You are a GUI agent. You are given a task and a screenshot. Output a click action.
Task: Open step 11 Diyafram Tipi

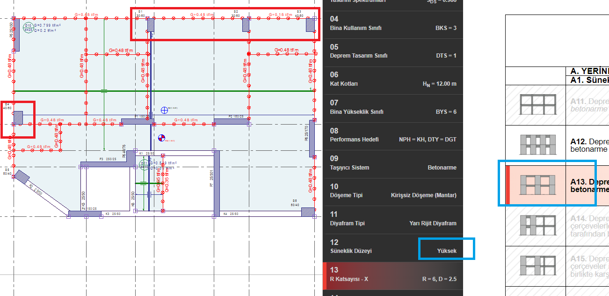click(x=393, y=219)
